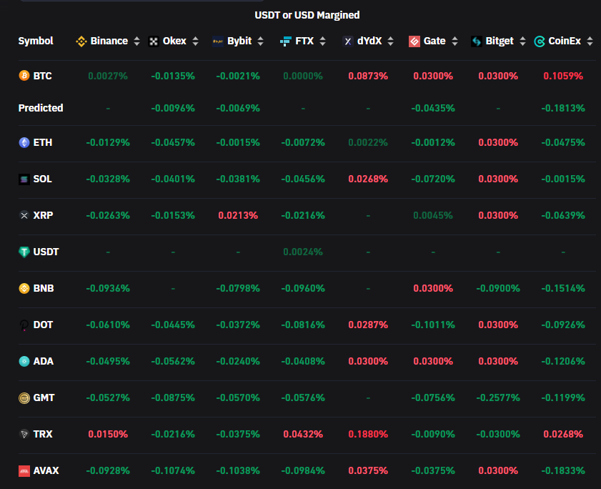Click the BTC coin icon
The height and width of the screenshot is (489, 601).
(24, 76)
